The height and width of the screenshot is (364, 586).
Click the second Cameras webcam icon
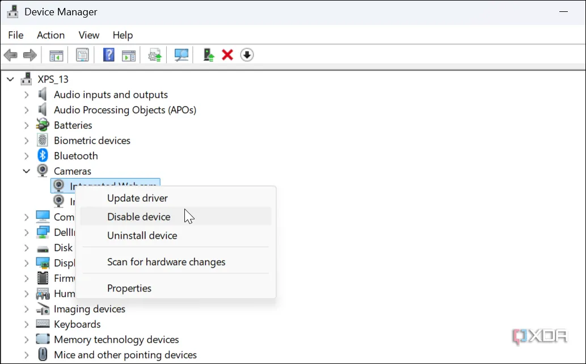[58, 201]
